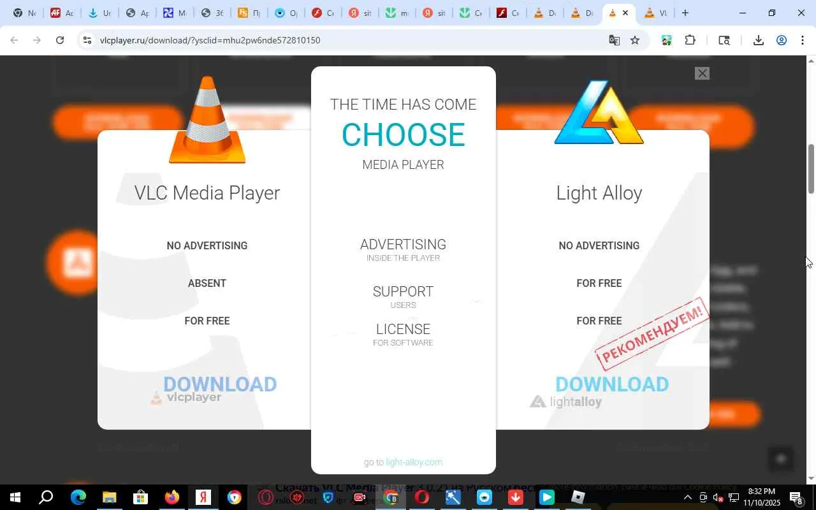This screenshot has width=816, height=510.
Task: Open the Opera outline icon on taskbar
Action: coord(265,497)
